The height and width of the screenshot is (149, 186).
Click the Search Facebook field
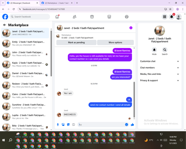tap(30, 17)
